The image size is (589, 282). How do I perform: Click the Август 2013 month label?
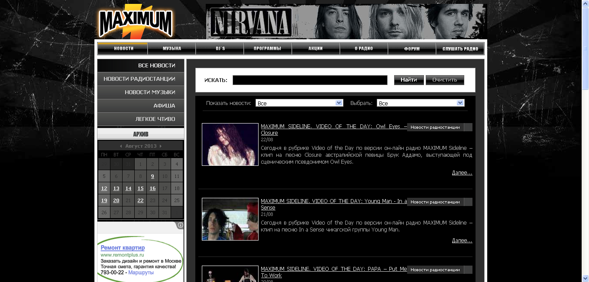(x=141, y=146)
